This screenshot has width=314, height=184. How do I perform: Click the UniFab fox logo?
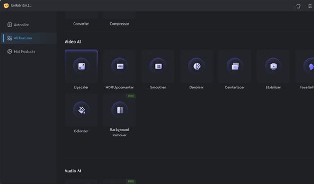(x=6, y=5)
